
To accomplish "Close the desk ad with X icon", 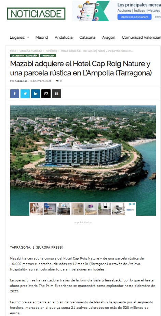I will click(134, 204).
